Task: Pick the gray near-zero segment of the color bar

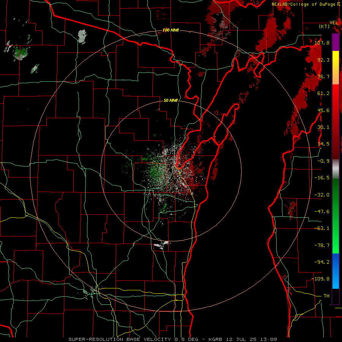Action: (336, 169)
